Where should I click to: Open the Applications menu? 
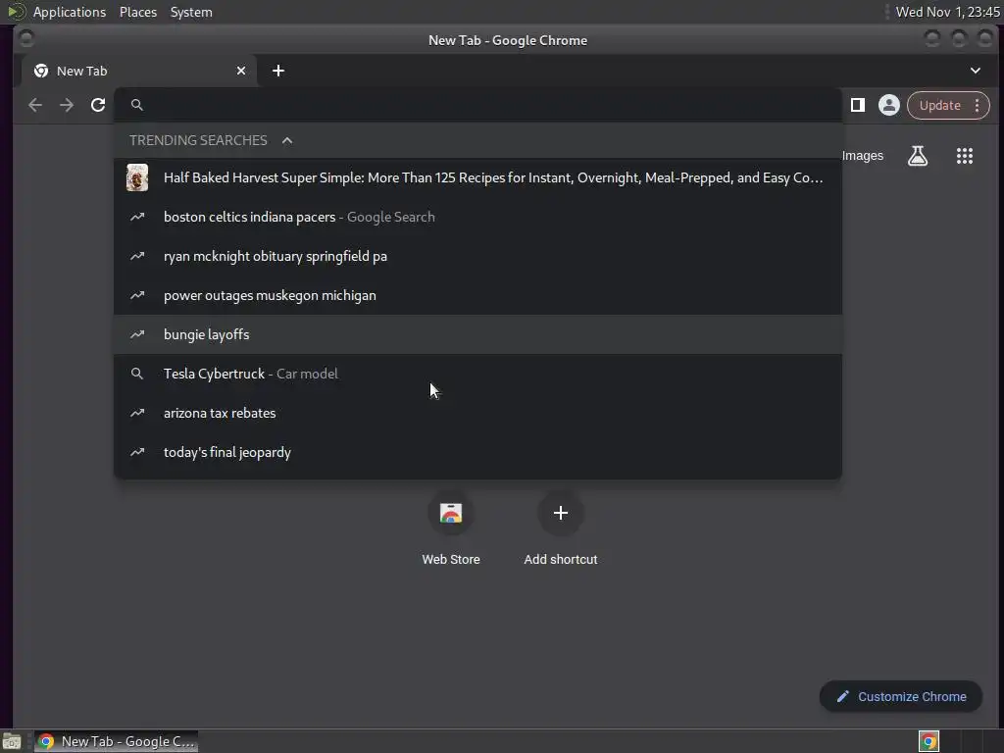70,12
